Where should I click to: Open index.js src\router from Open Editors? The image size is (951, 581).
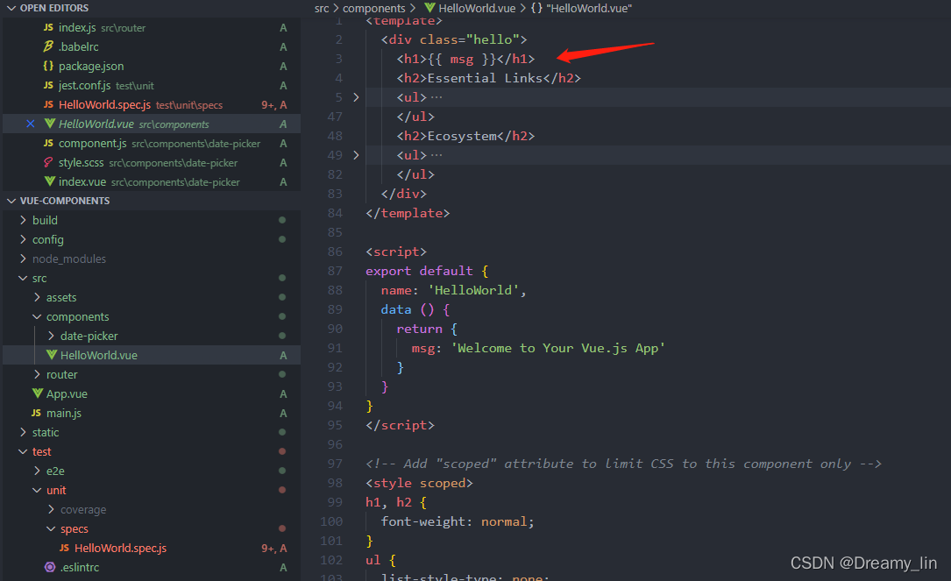click(x=152, y=27)
